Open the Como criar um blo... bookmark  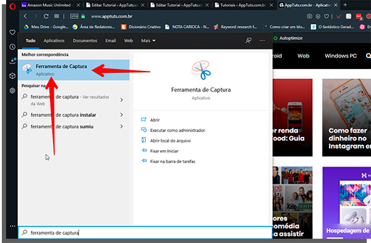coord(284,27)
